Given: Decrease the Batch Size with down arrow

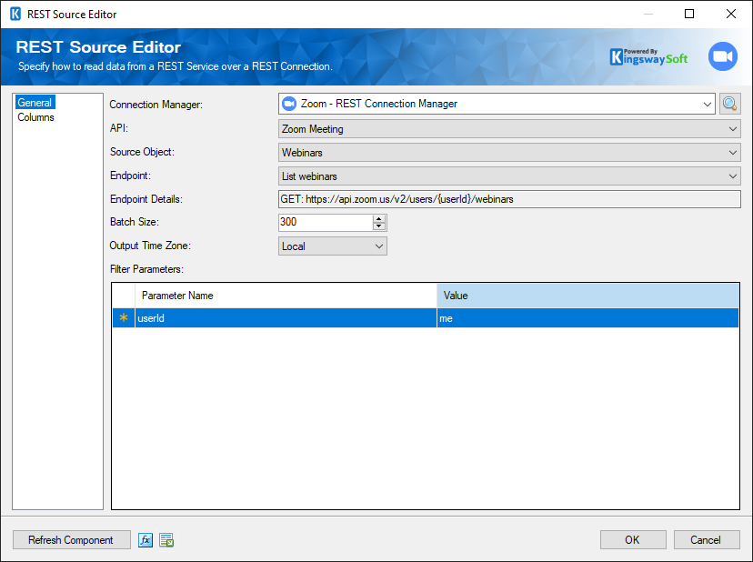Looking at the screenshot, I should [x=379, y=226].
